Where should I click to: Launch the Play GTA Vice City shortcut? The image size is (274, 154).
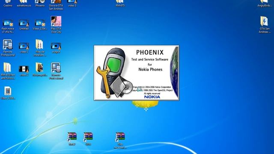(56, 25)
